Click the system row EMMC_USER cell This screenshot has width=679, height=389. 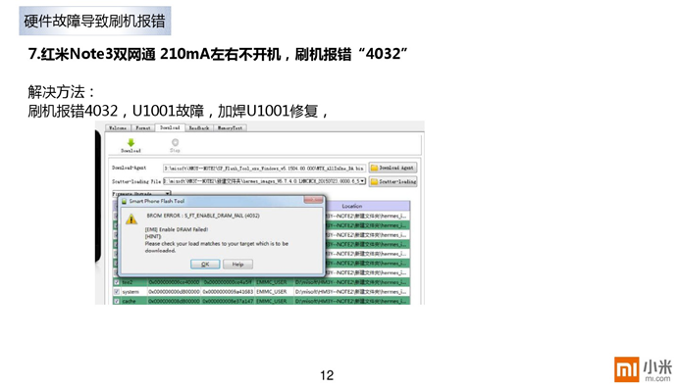pyautogui.click(x=275, y=292)
